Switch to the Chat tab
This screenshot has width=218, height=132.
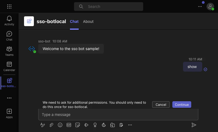(x=74, y=22)
